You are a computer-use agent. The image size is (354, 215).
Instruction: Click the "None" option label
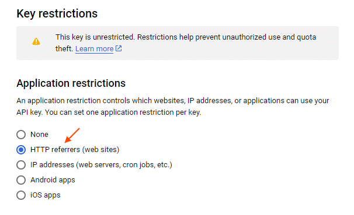[39, 135]
